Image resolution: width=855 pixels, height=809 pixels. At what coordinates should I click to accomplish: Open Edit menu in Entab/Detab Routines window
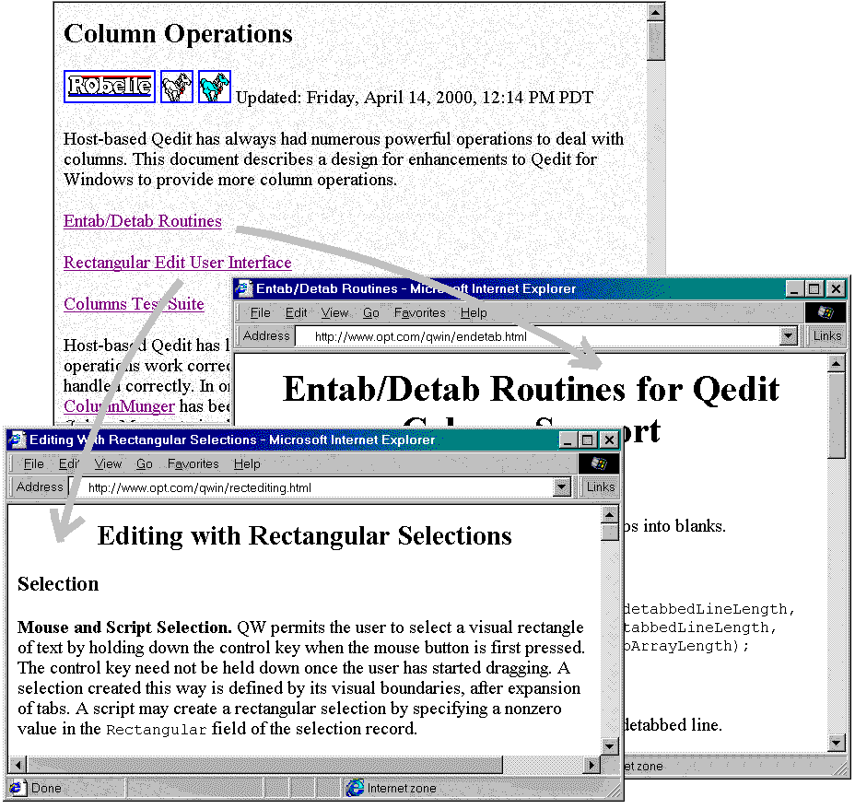pyautogui.click(x=296, y=313)
